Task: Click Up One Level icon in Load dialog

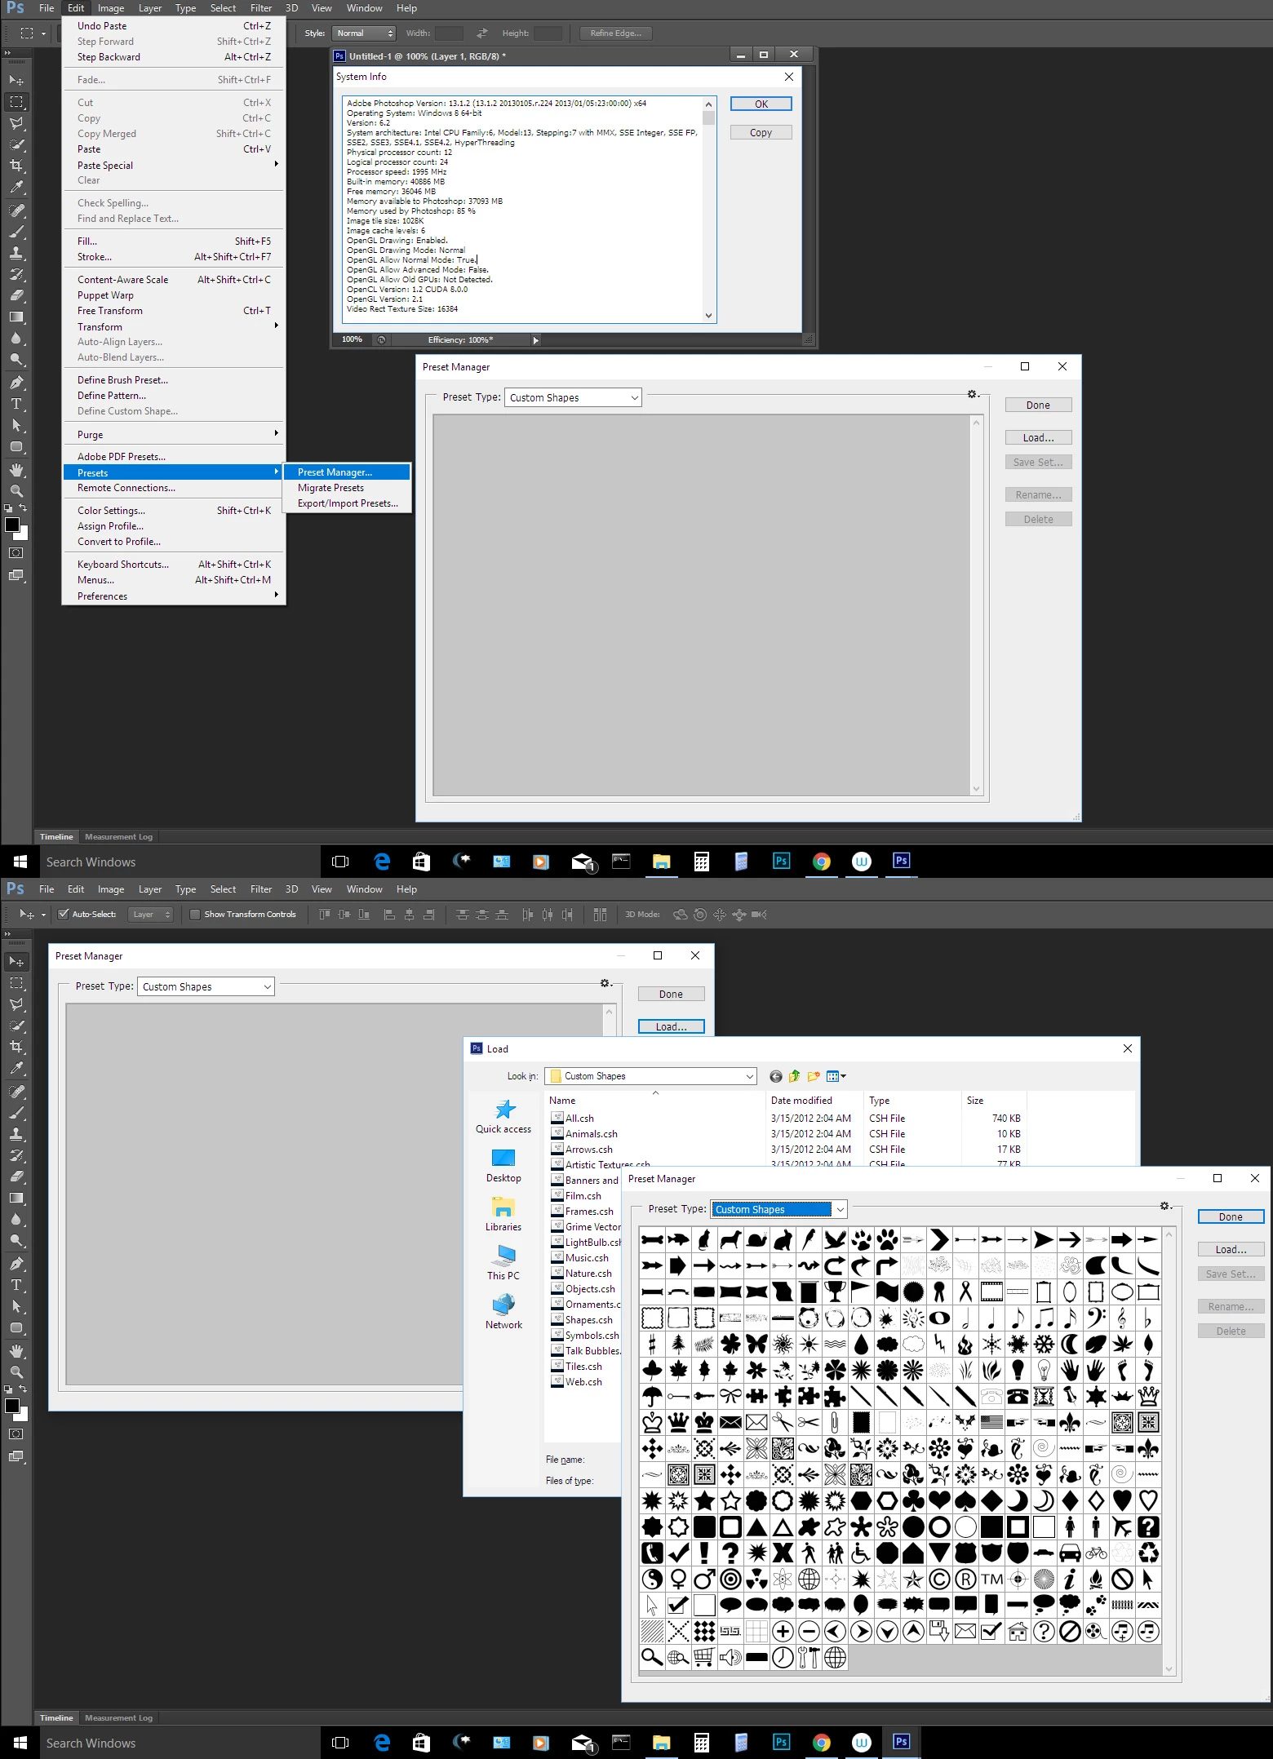Action: point(794,1076)
